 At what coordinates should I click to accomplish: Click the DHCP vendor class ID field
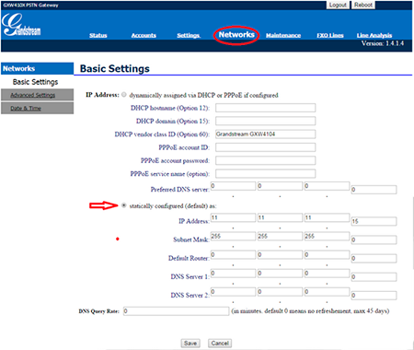pyautogui.click(x=265, y=134)
